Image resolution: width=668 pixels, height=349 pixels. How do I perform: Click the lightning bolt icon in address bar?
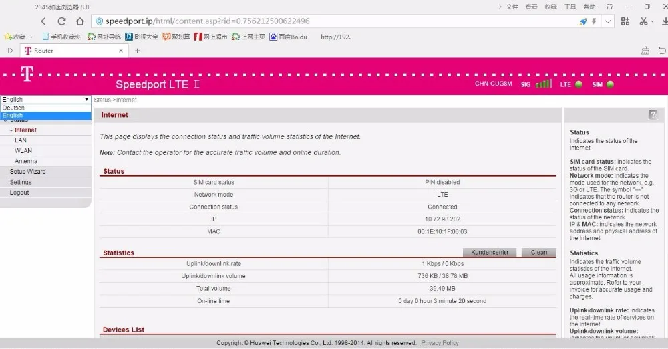click(x=593, y=21)
